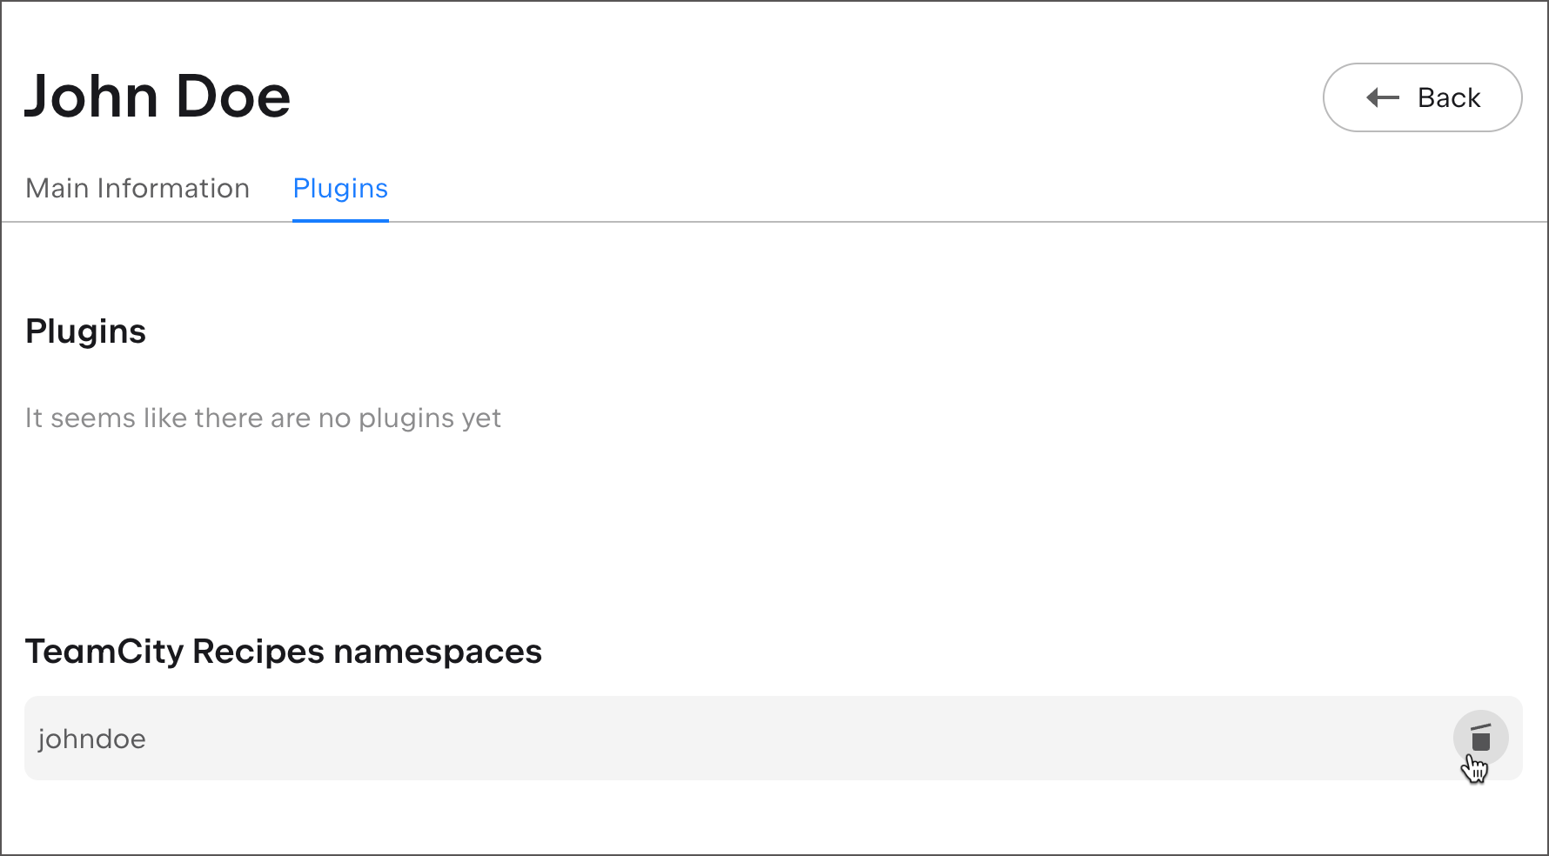
Task: Click the word 'plugins' in empty-state message
Action: tap(406, 418)
